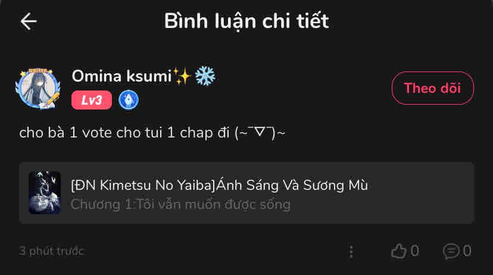Tap the Bình luận chi tiết title
The image size is (493, 275).
point(246,21)
